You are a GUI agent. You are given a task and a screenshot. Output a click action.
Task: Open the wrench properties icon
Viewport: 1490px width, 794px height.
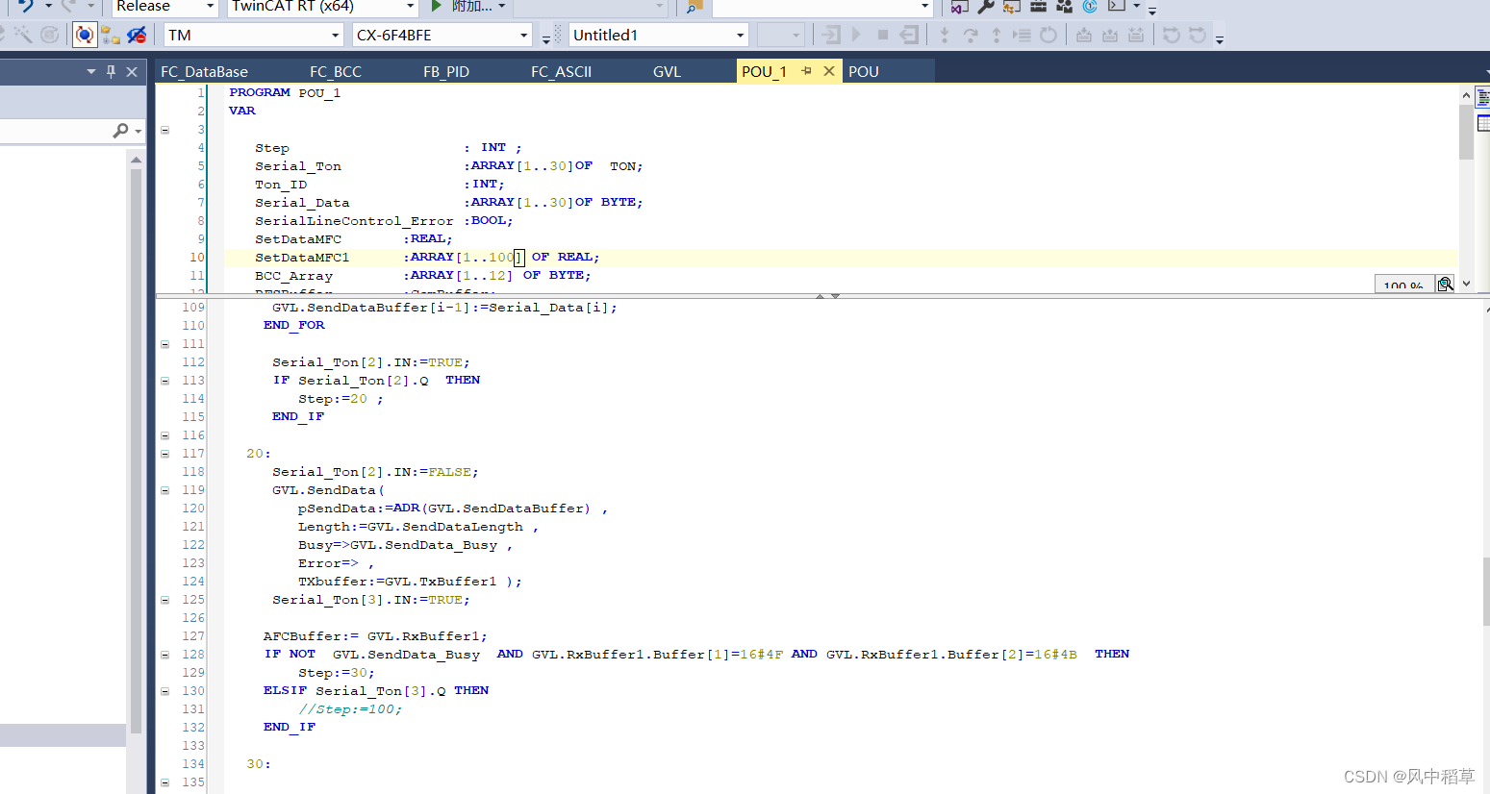point(985,7)
